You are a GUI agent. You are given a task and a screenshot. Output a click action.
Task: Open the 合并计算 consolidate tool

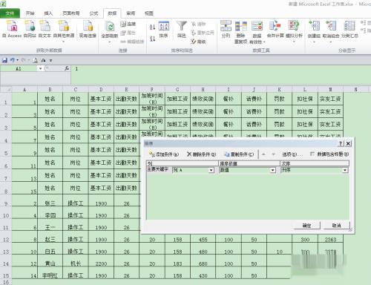click(275, 29)
